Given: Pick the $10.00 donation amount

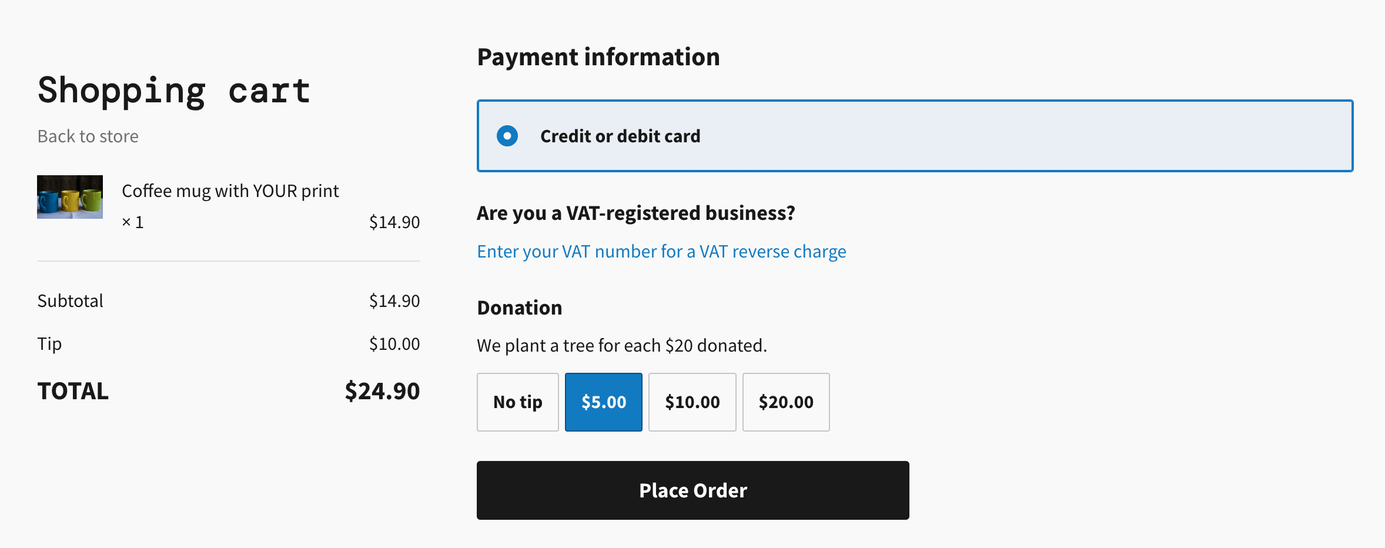Looking at the screenshot, I should (692, 402).
